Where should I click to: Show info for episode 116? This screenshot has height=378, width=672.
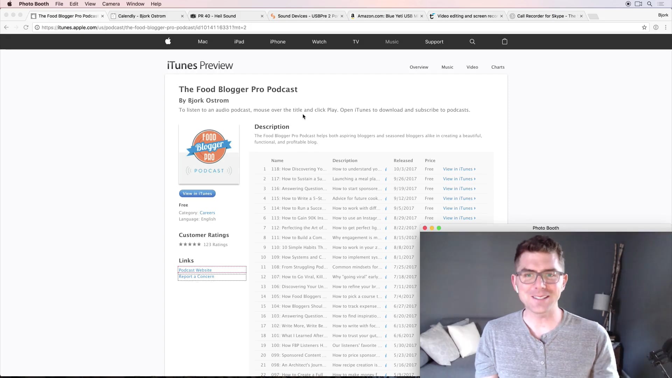point(386,189)
